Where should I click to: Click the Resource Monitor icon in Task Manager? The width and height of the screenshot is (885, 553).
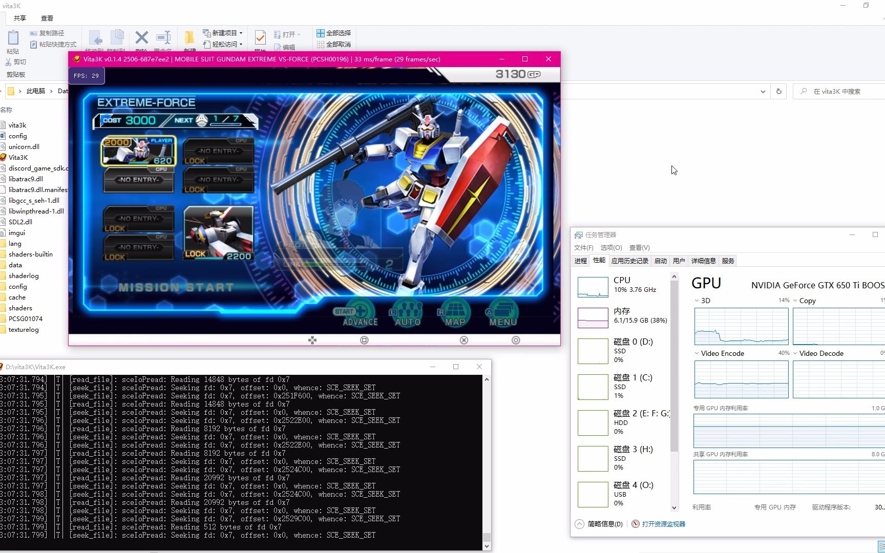(636, 524)
